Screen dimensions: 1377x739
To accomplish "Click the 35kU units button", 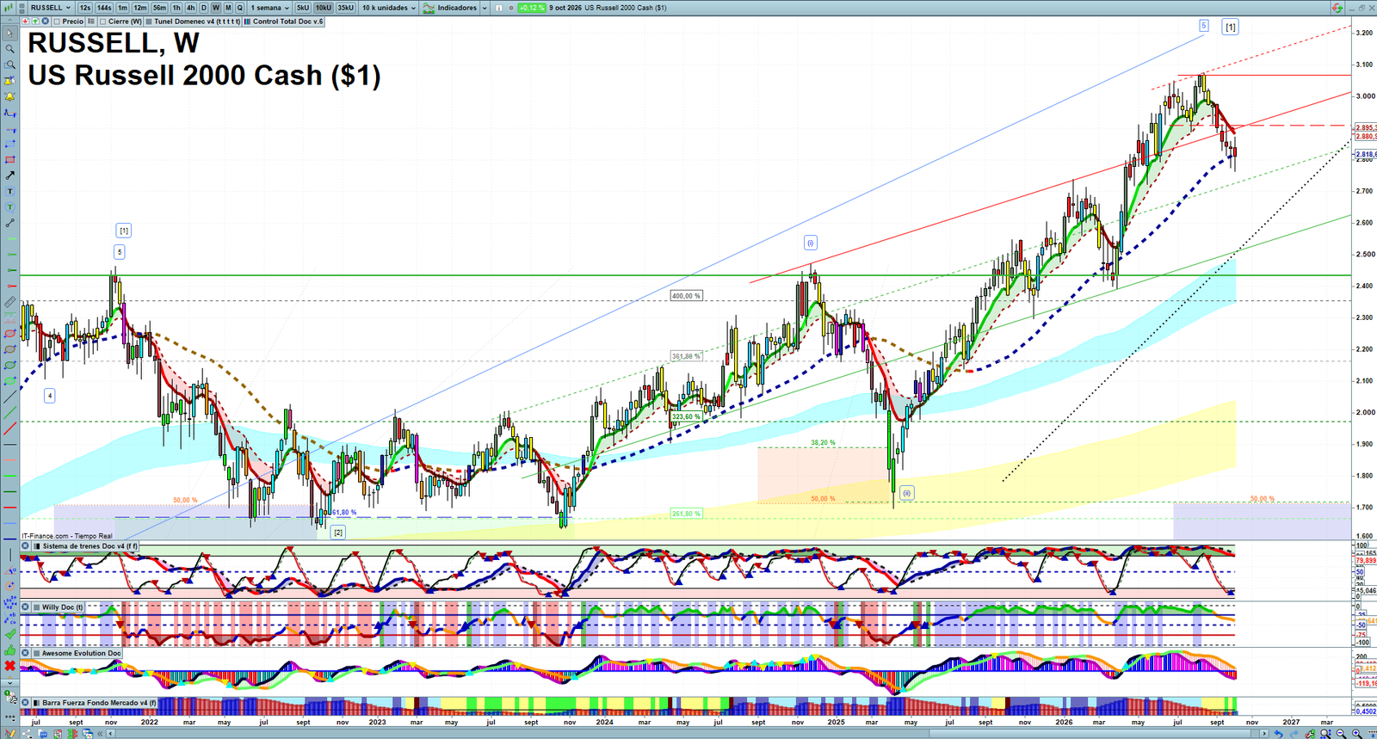I will (x=345, y=8).
